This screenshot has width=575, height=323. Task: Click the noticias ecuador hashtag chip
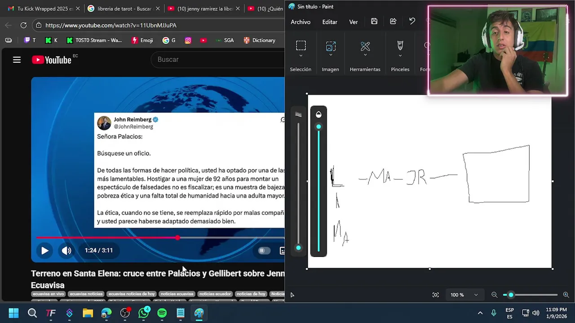click(x=215, y=294)
